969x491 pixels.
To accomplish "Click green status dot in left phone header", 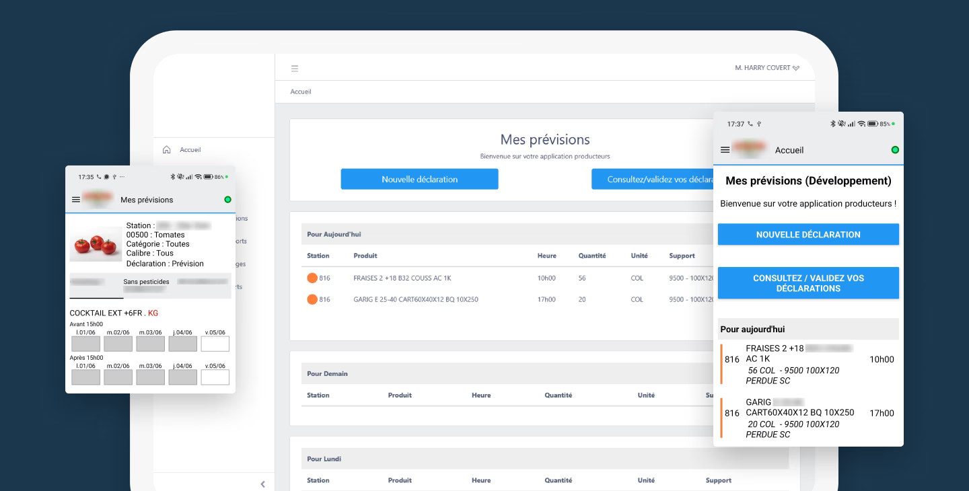I will pyautogui.click(x=227, y=200).
